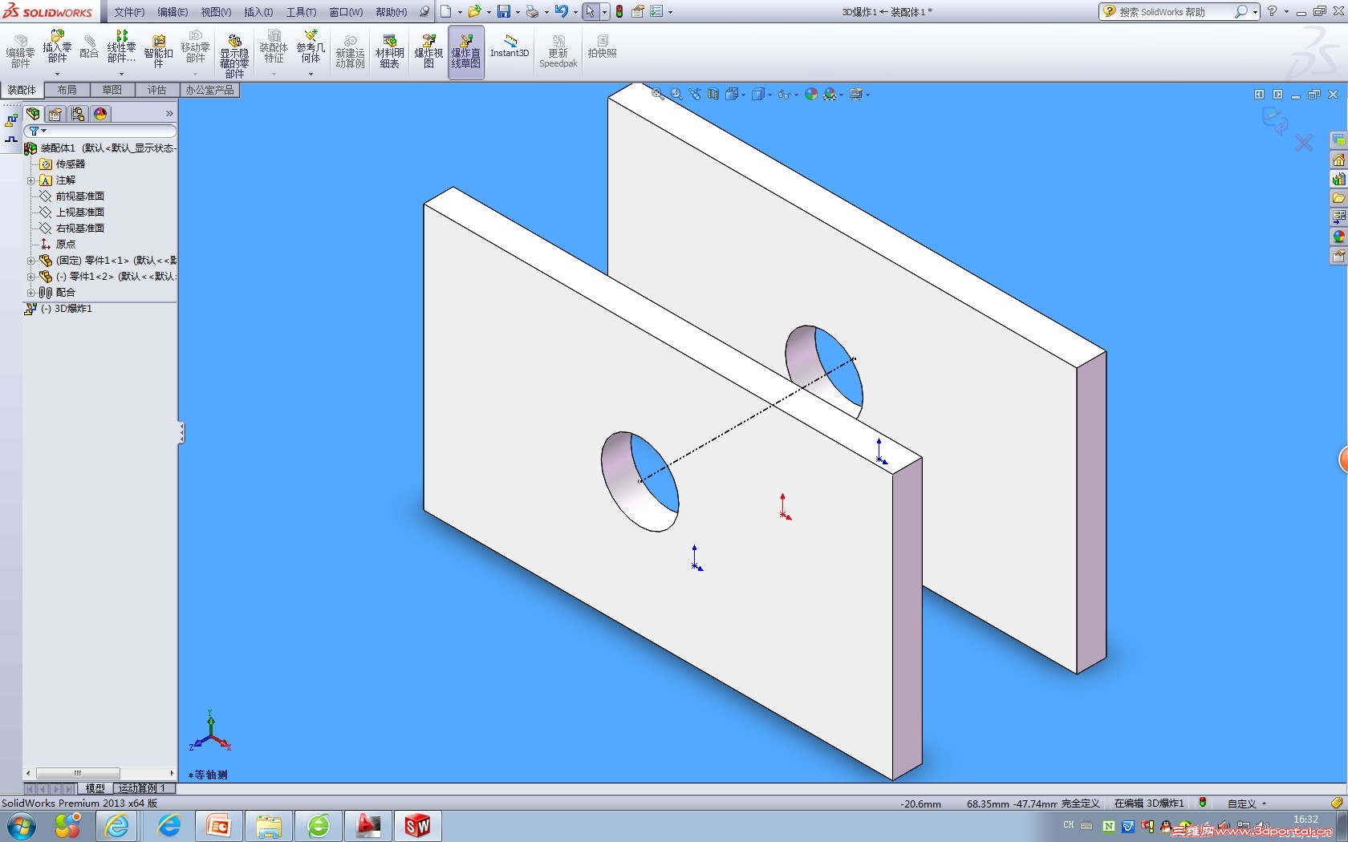
Task: Open the 帮助(H) menu
Action: point(392,12)
